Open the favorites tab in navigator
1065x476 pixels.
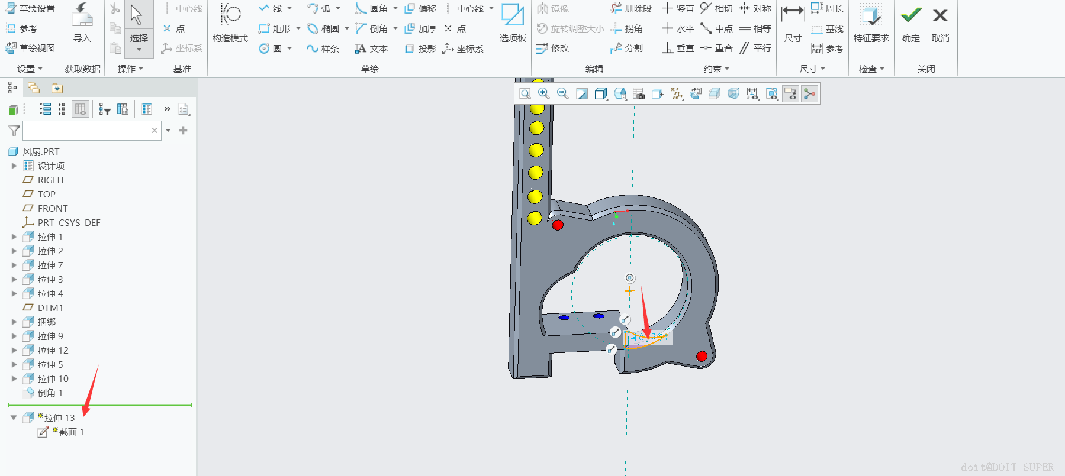[x=57, y=88]
